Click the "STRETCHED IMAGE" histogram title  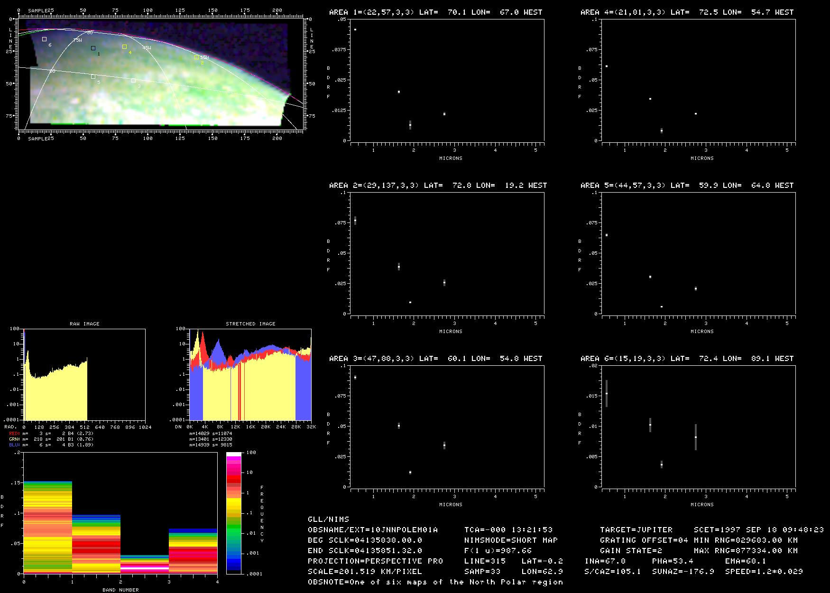click(x=250, y=324)
